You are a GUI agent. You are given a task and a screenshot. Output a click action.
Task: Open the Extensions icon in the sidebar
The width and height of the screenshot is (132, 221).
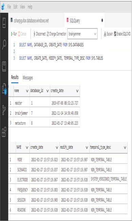[x=4, y=132]
